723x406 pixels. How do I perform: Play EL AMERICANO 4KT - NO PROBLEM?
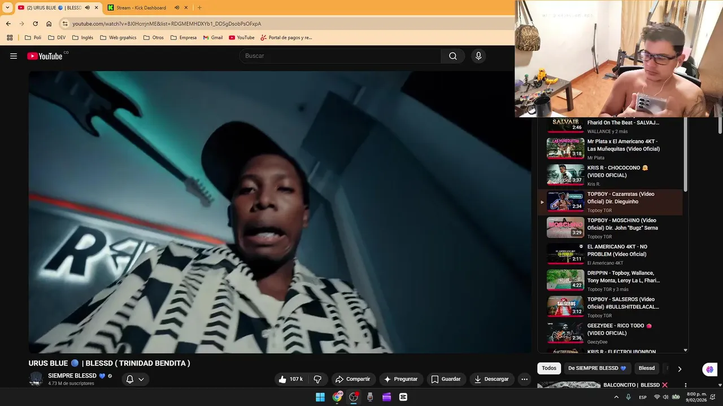pos(610,254)
